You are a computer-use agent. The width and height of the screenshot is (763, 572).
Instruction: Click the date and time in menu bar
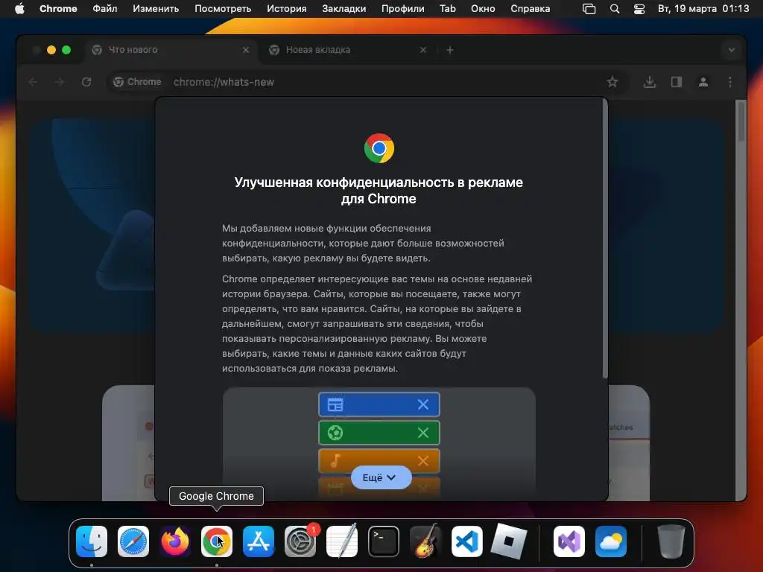[703, 9]
